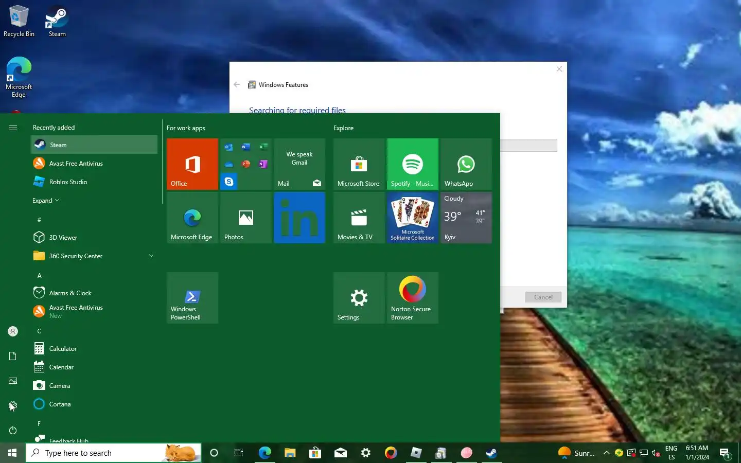
Task: Open the Photos tile
Action: coord(246,218)
